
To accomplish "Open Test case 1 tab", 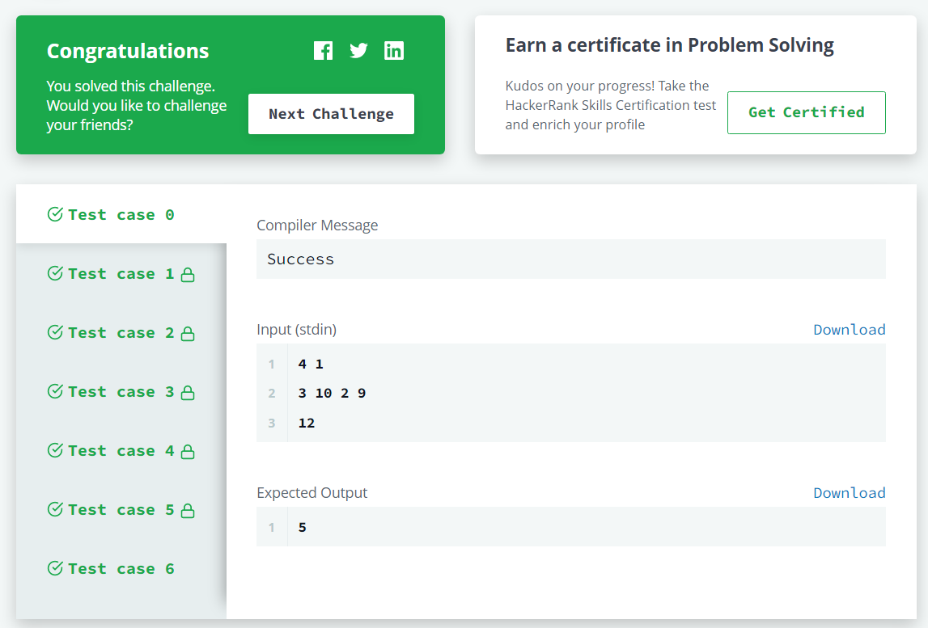I will pyautogui.click(x=121, y=273).
